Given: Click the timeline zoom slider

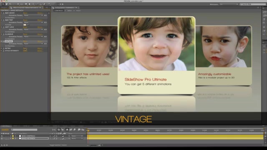Looking at the screenshot, I should (x=93, y=145).
